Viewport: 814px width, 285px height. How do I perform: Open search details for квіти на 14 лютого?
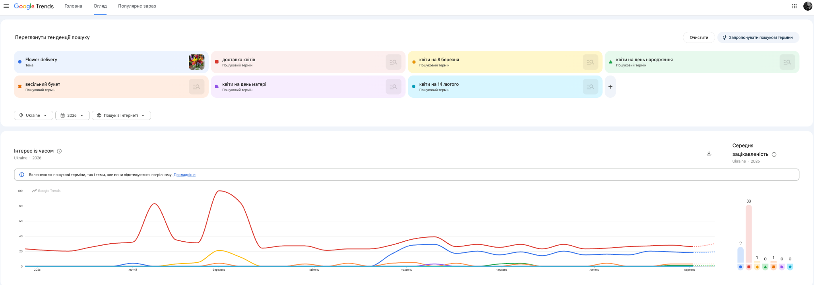(x=590, y=87)
